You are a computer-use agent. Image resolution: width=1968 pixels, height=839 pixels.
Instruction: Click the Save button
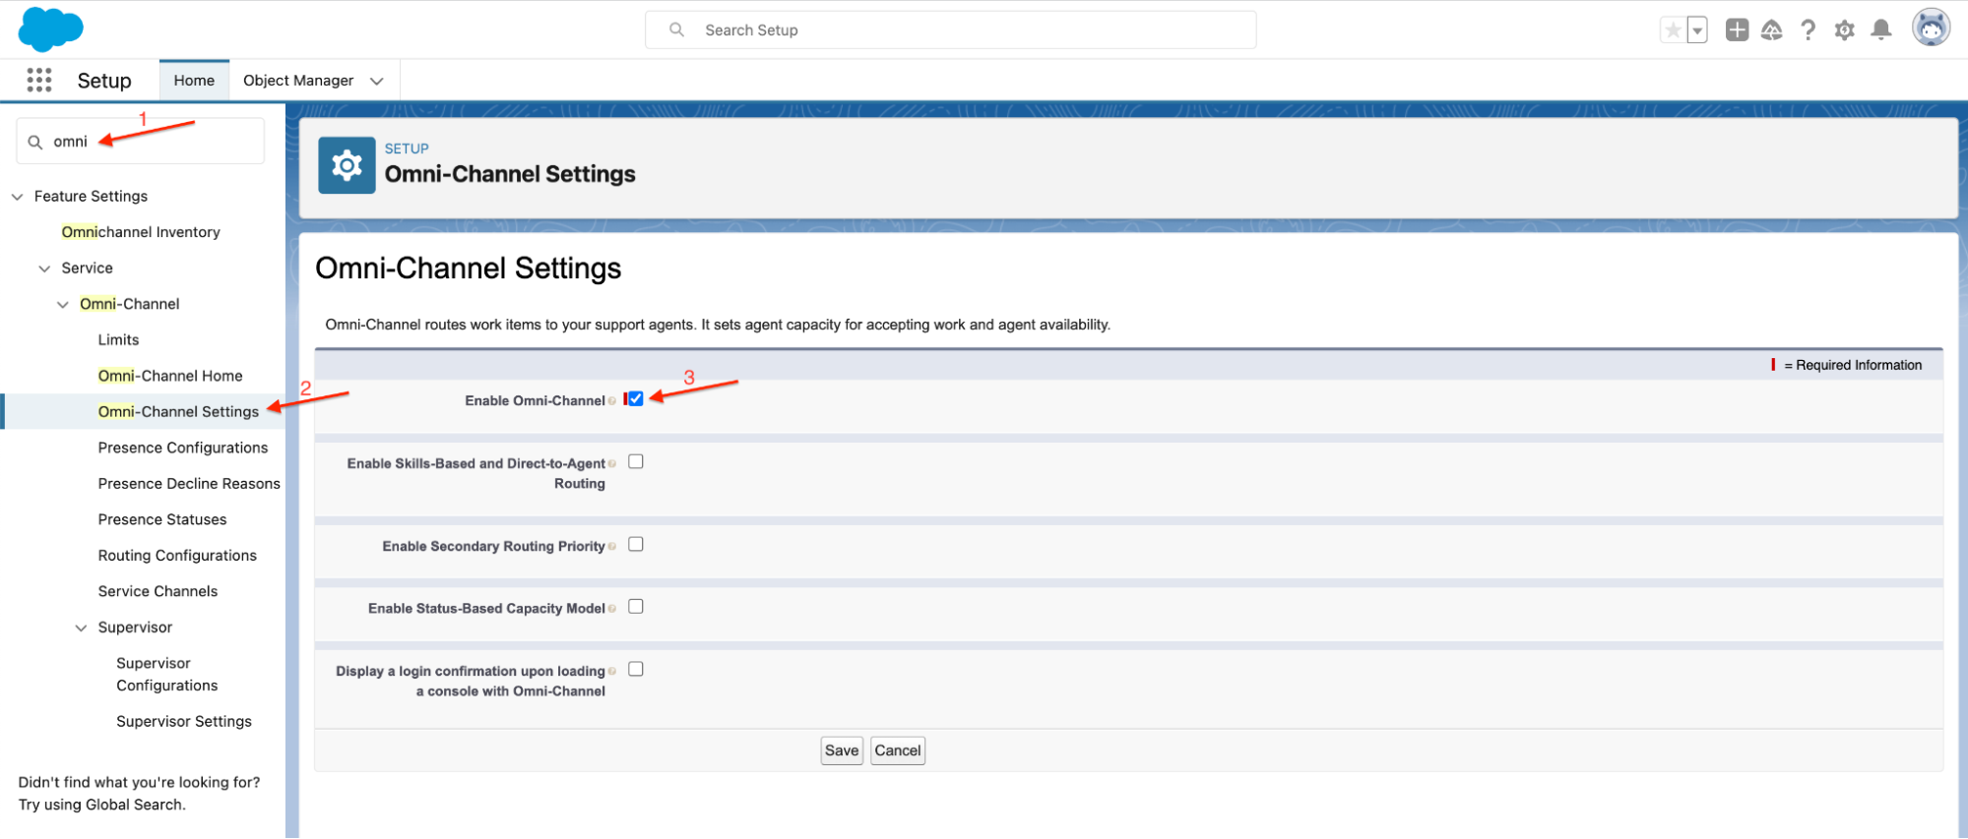tap(842, 751)
